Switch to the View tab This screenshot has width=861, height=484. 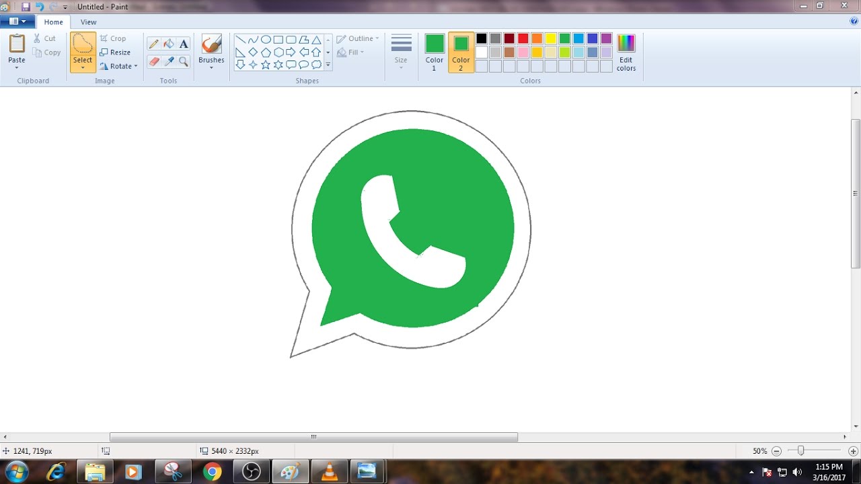click(88, 22)
